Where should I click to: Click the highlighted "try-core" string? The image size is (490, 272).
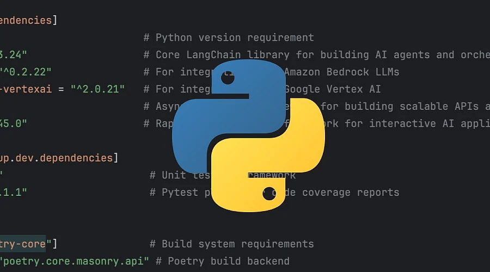tap(23, 244)
